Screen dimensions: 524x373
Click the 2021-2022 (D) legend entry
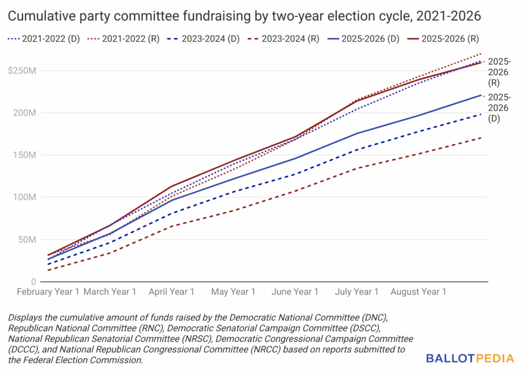point(51,39)
